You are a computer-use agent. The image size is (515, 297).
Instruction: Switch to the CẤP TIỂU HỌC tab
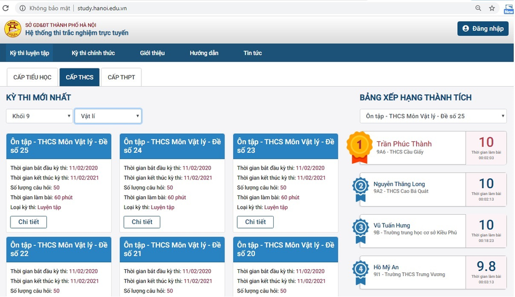32,78
